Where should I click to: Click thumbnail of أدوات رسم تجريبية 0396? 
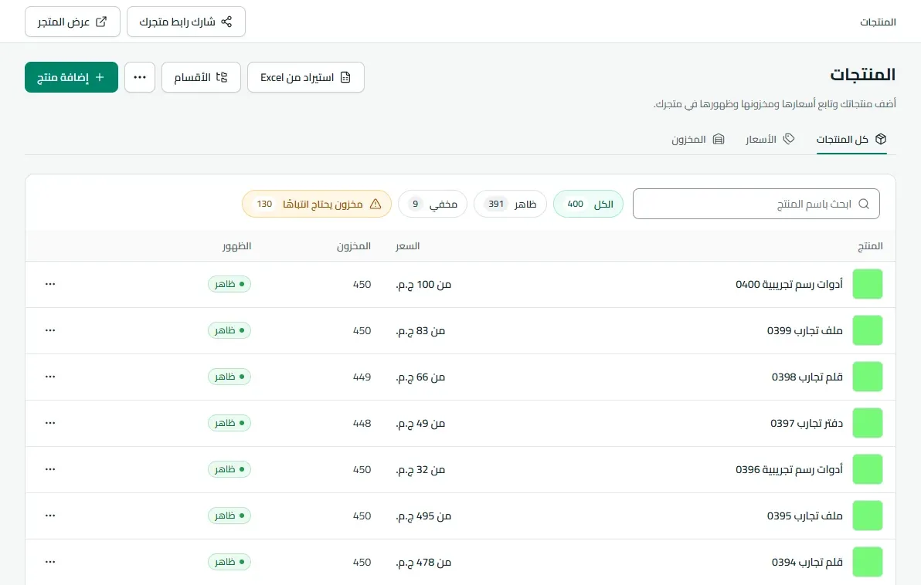(x=868, y=469)
